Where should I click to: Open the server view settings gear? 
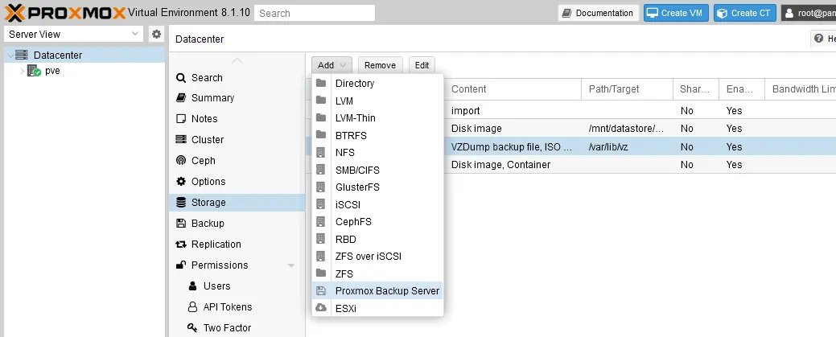pyautogui.click(x=156, y=34)
